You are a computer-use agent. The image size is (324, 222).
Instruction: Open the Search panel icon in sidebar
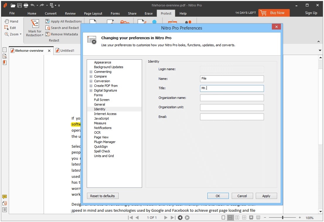[5, 56]
